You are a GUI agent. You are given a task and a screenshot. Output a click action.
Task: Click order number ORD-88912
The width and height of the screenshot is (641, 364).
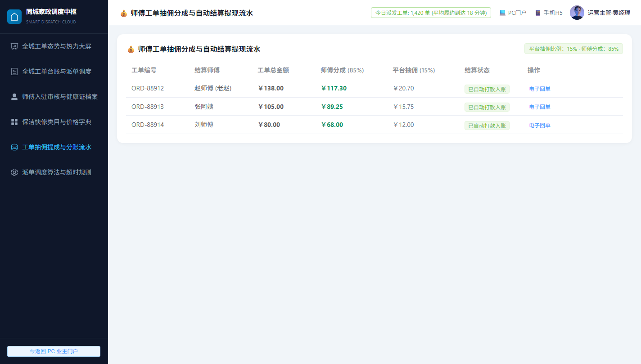[148, 88]
